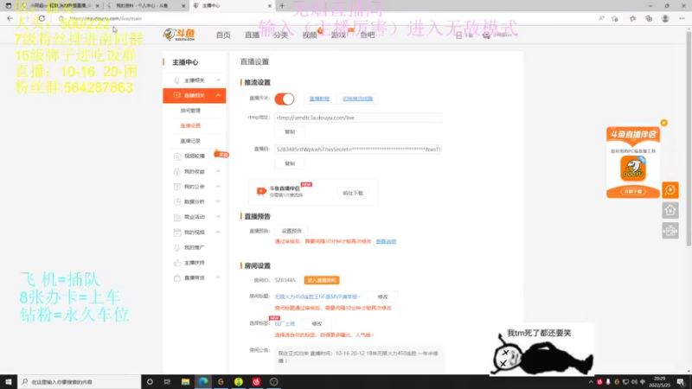Open the browser profile avatar icon
The image size is (692, 389).
(x=665, y=18)
